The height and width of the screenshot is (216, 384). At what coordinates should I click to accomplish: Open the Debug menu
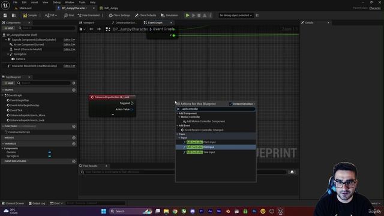click(x=56, y=2)
